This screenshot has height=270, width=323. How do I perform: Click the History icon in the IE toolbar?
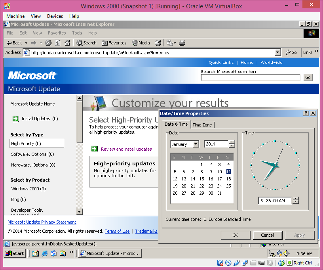pos(158,43)
